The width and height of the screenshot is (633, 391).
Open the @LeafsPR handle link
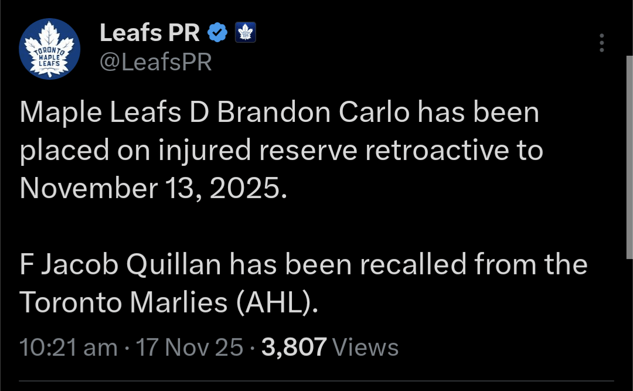[x=156, y=61]
